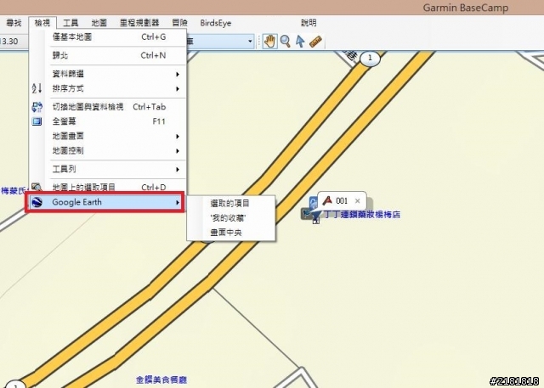Viewport: 544px width, 388px height.
Task: Open the BirdsEye menu
Action: [215, 23]
